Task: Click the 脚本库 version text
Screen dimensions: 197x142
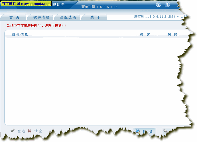Action: [160, 17]
